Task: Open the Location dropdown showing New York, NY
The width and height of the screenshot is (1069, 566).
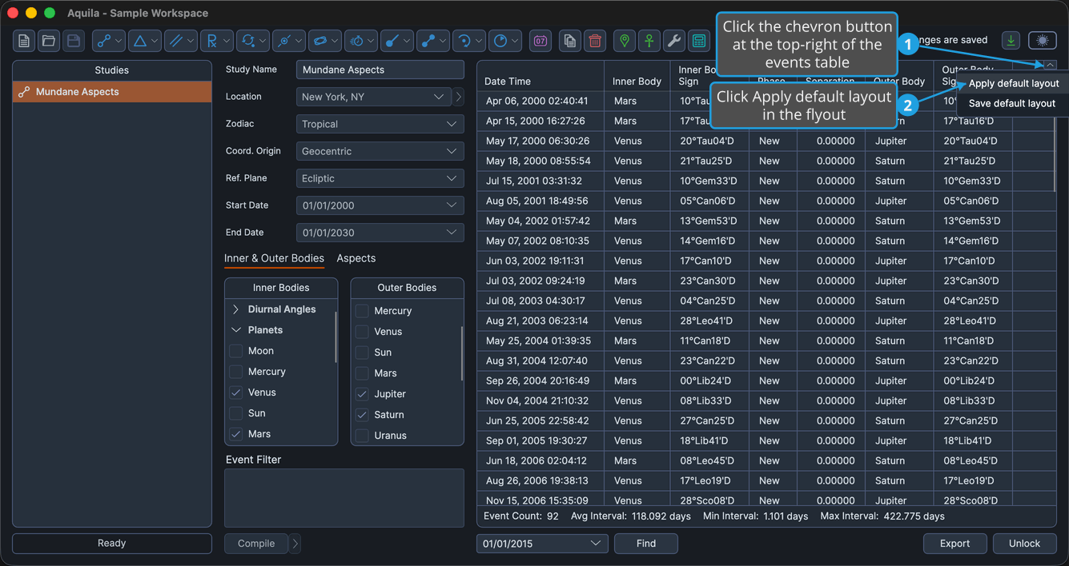Action: (373, 97)
